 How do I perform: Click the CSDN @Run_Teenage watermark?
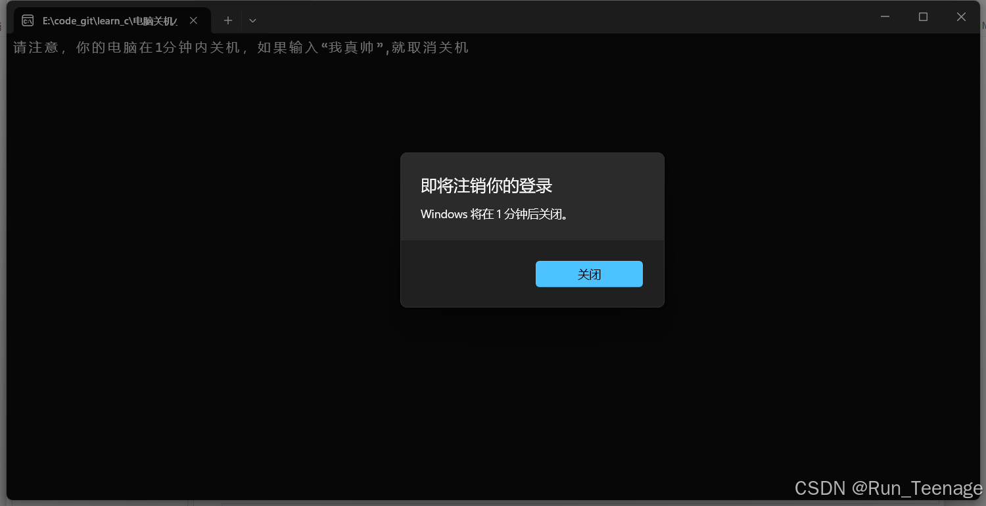click(x=887, y=488)
